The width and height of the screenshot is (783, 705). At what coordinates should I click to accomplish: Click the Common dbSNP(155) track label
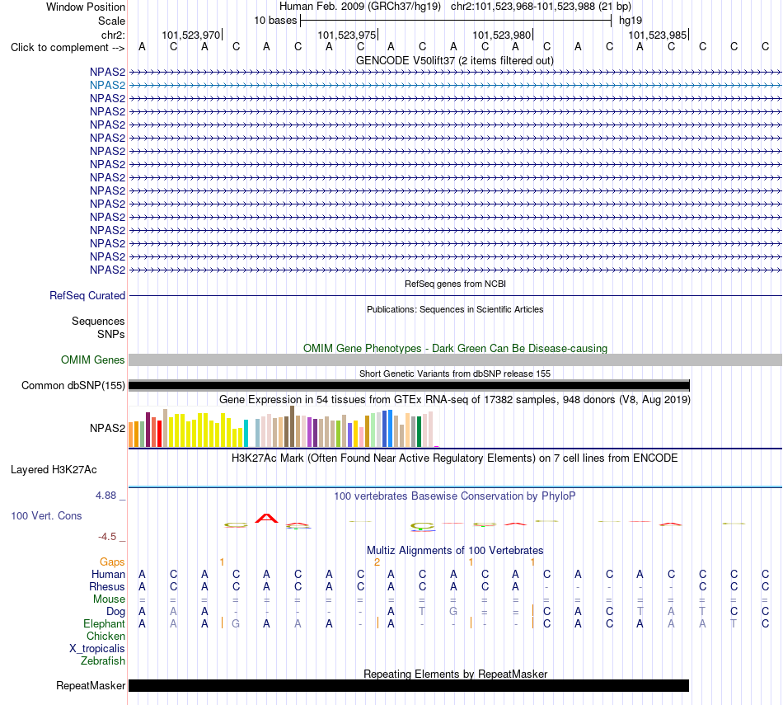click(x=73, y=386)
